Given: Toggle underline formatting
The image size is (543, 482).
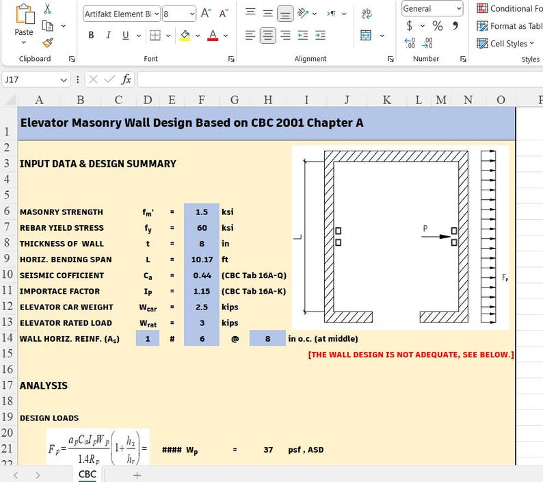Looking at the screenshot, I should click(125, 35).
